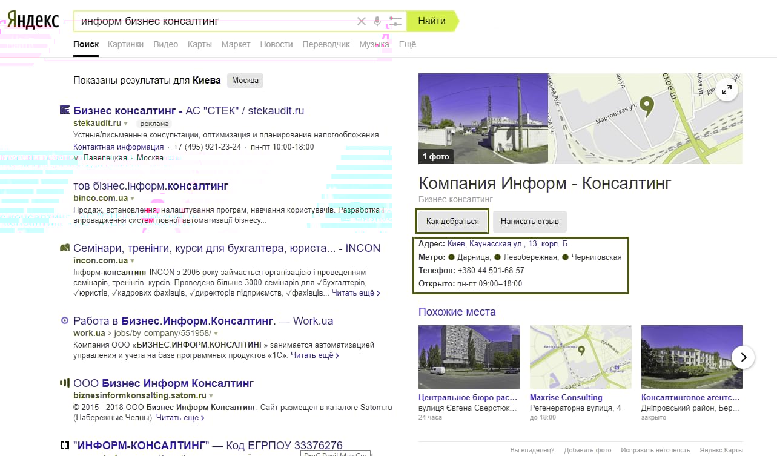This screenshot has height=456, width=777.
Task: Open the Музыка tab
Action: [374, 44]
